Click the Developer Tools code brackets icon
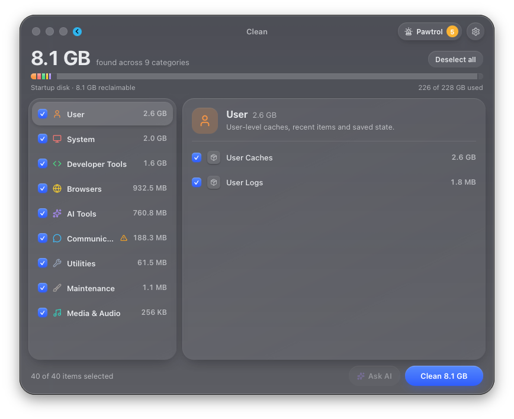The image size is (514, 419). 57,163
